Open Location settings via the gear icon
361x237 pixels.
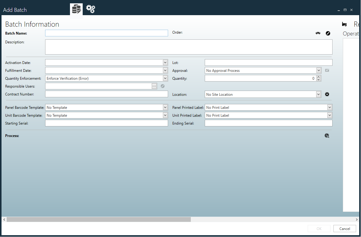coord(327,94)
